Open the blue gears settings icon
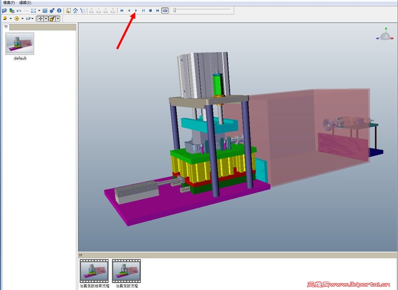This screenshot has width=398, height=290. (52, 11)
